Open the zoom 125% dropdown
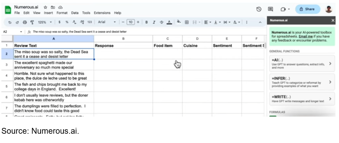339x143 pixels. (x=44, y=22)
